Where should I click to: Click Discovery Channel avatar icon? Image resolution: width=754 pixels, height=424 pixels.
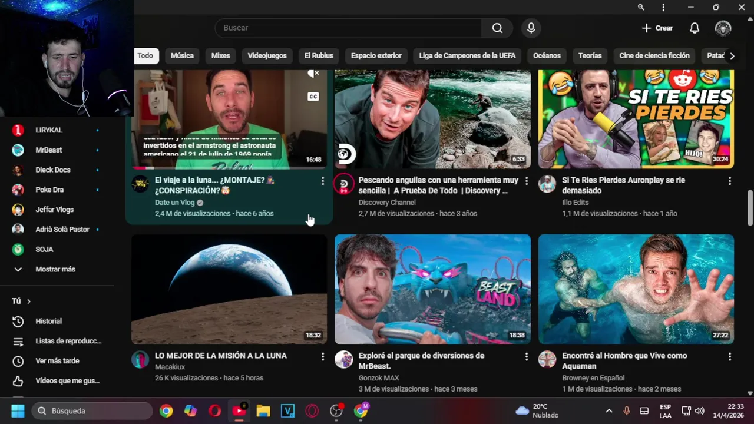343,184
